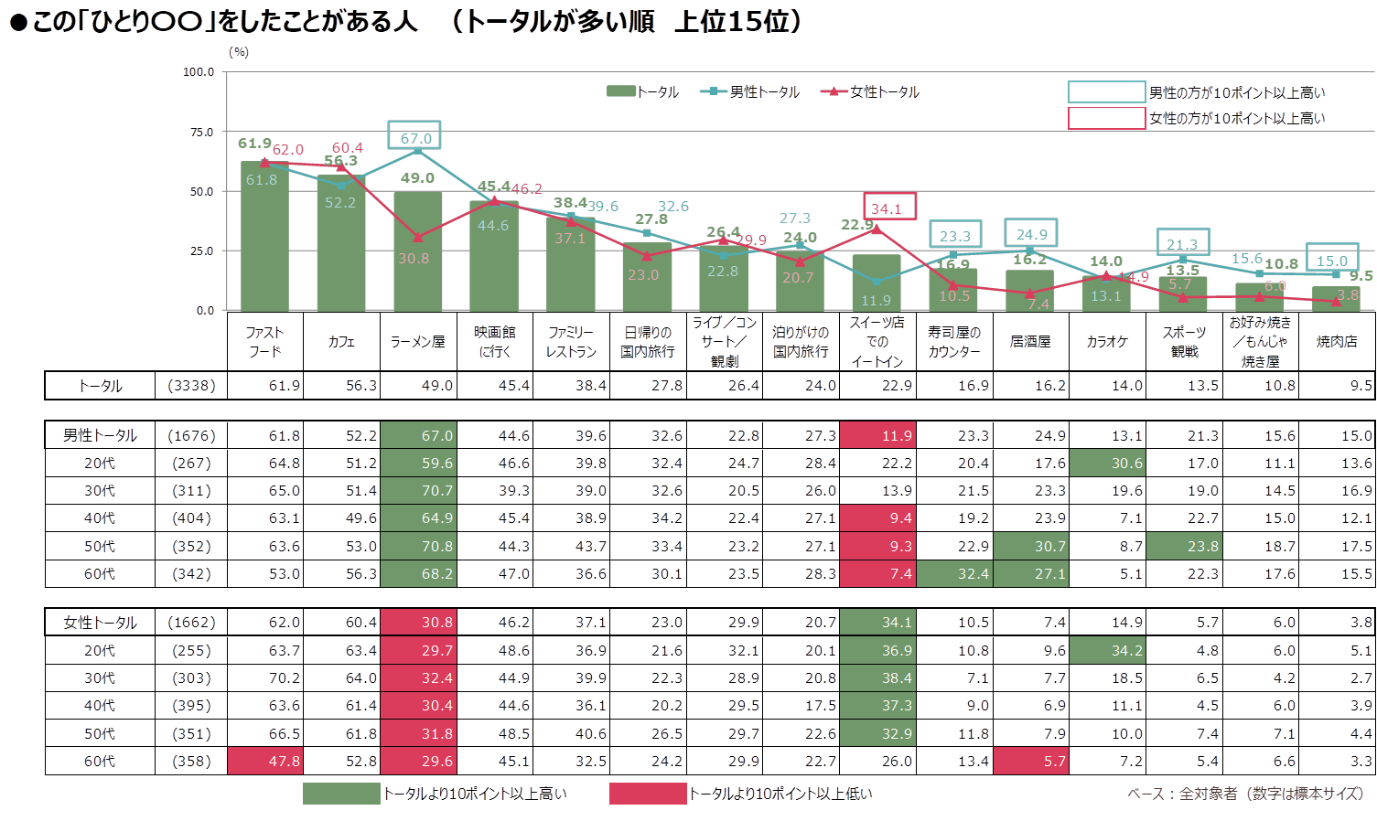Screen dimensions: 1377x832
Task: Click the red outlined box beside 女性の方が10ポイント以上高い
Action: [1106, 118]
